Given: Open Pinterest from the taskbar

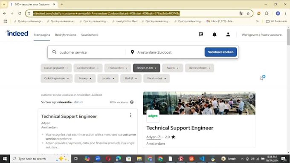Looking at the screenshot, I should tap(181, 159).
